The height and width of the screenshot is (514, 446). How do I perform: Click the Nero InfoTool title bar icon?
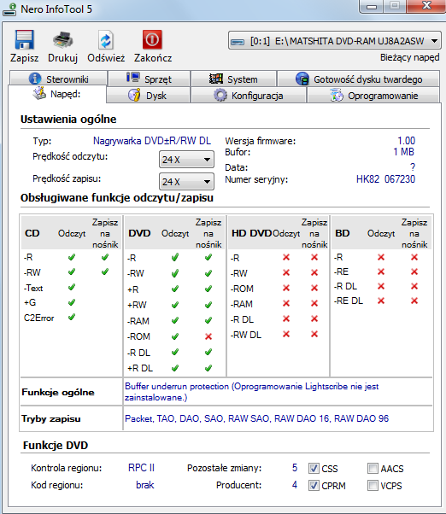(9, 9)
